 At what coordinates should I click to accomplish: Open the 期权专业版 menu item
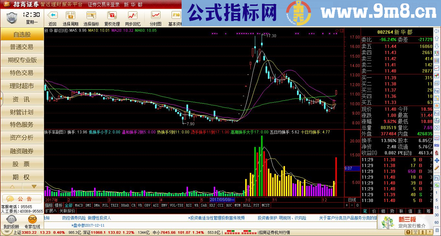(x=22, y=60)
